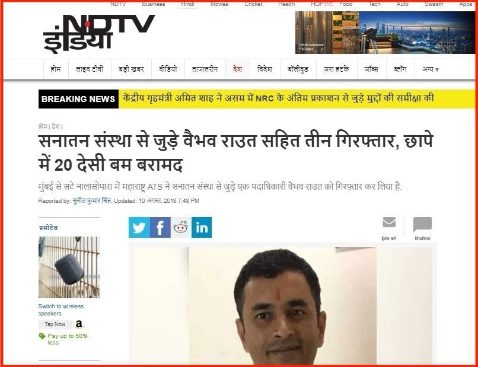Image resolution: width=478 pixels, height=367 pixels.
Task: Click reporter name सुनील कुमार सिंह
Action: 92,200
